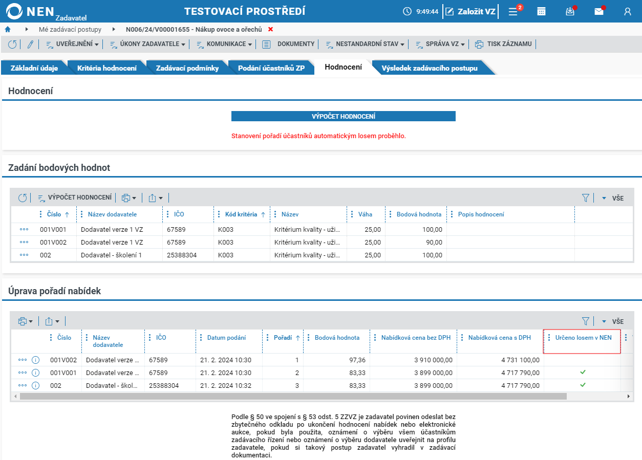This screenshot has width=642, height=460.
Task: Select the Hodnocení tab
Action: click(x=343, y=67)
